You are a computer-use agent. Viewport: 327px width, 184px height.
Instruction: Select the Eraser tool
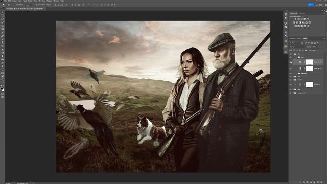click(2, 49)
